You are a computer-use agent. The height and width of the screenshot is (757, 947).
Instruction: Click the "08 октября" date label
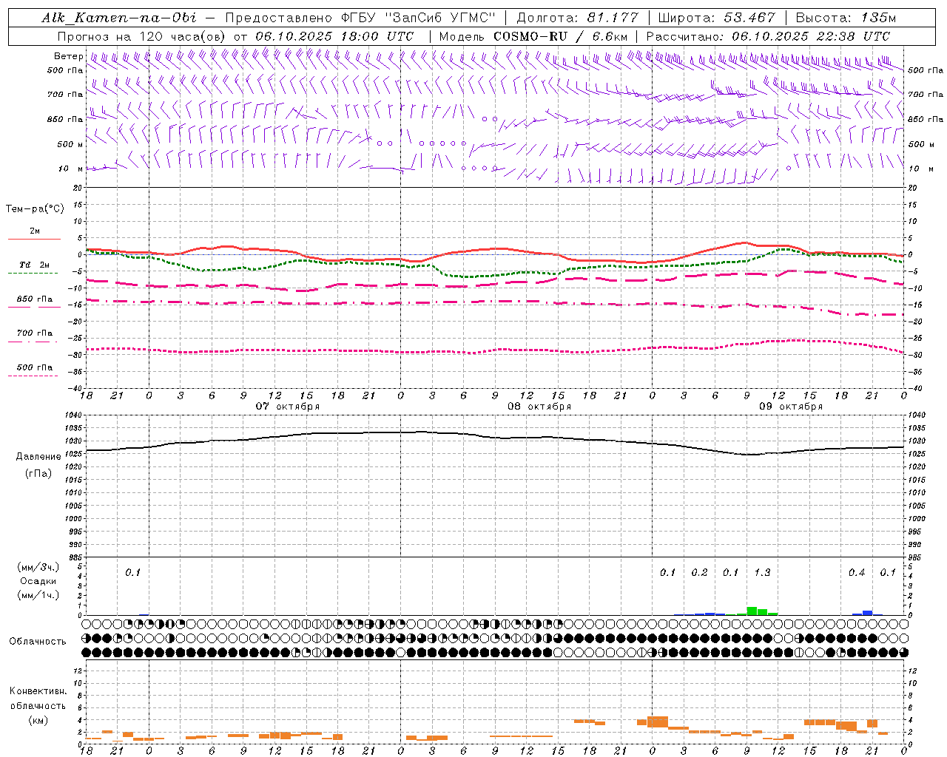539,407
